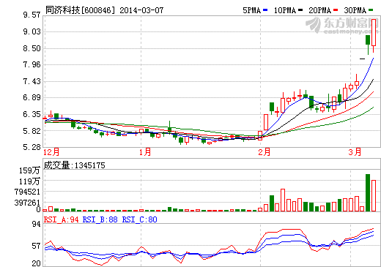Click the 7.96 price axis label

(x=32, y=64)
